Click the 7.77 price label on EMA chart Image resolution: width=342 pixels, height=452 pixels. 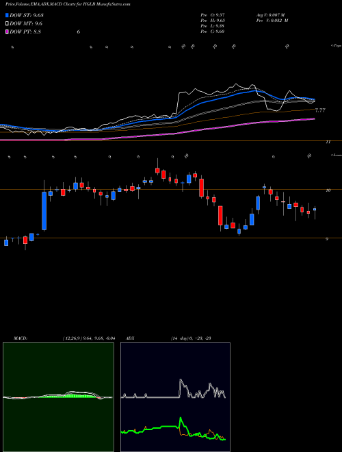[x=320, y=110]
